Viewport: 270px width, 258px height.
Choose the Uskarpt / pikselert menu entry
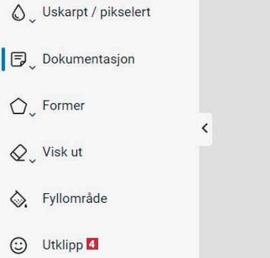tap(96, 12)
